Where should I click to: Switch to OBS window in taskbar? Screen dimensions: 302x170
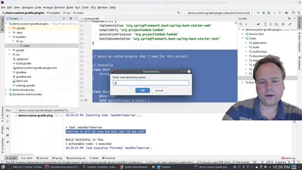coord(25,167)
